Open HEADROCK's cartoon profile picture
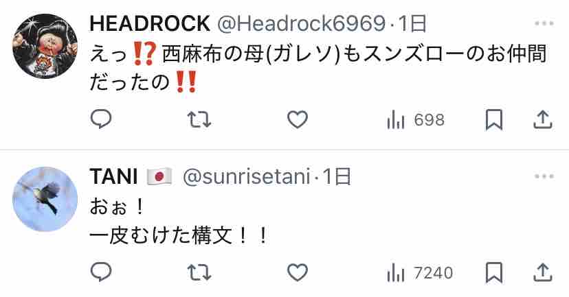Image resolution: width=569 pixels, height=297 pixels. [45, 46]
